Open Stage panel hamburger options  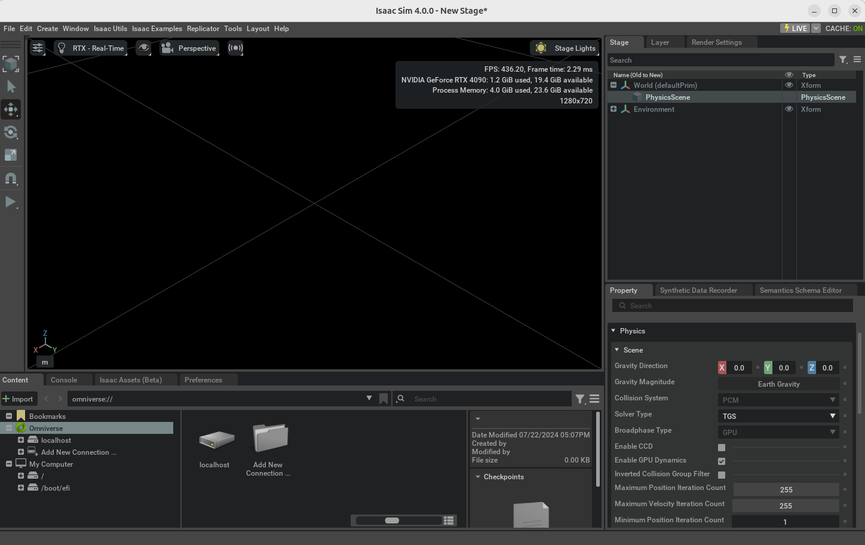pyautogui.click(x=857, y=60)
